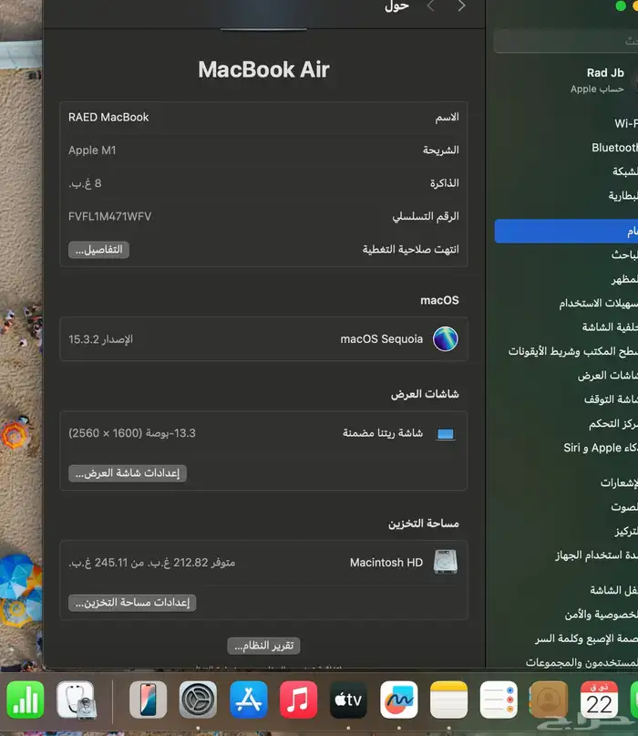Click the serial number FVFL1M471WFV
638x736 pixels.
(x=109, y=216)
